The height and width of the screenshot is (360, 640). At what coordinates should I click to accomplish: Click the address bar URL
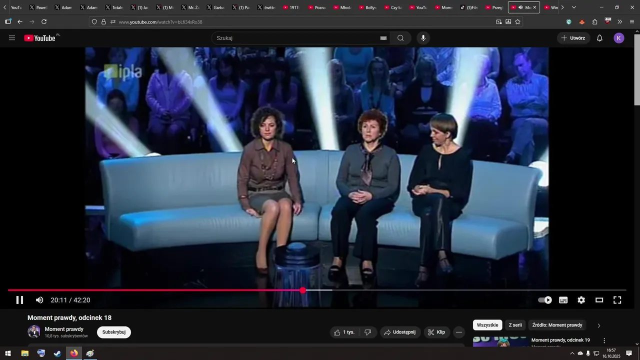coord(160,22)
